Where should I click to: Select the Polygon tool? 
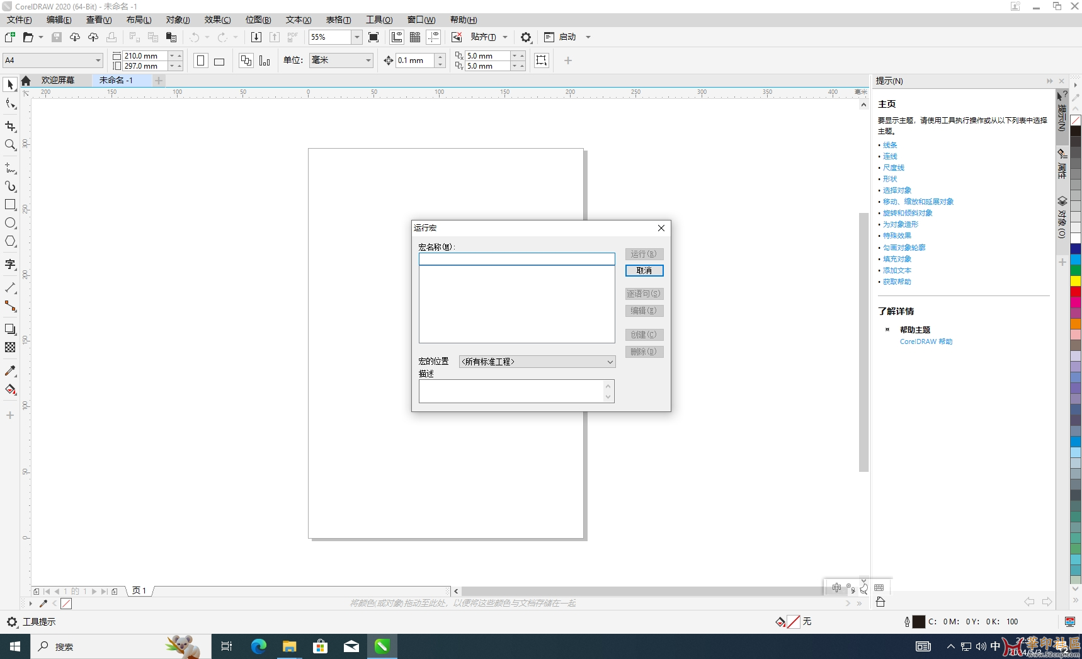pos(10,241)
